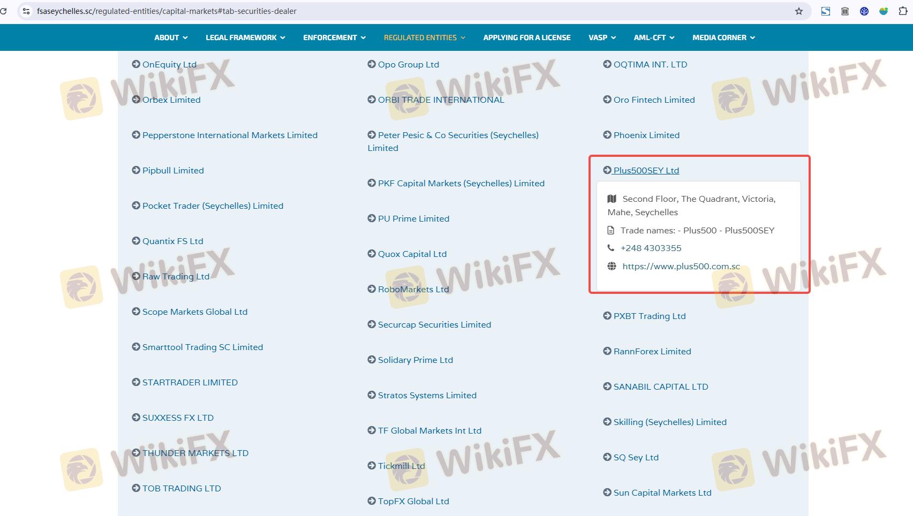The height and width of the screenshot is (516, 913).
Task: Go to APPLYING FOR A LICENSE page
Action: [526, 37]
